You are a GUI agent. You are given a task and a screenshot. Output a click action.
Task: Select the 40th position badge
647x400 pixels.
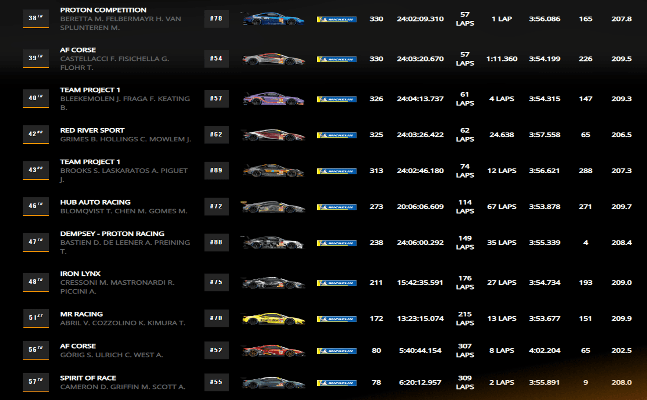pos(36,99)
